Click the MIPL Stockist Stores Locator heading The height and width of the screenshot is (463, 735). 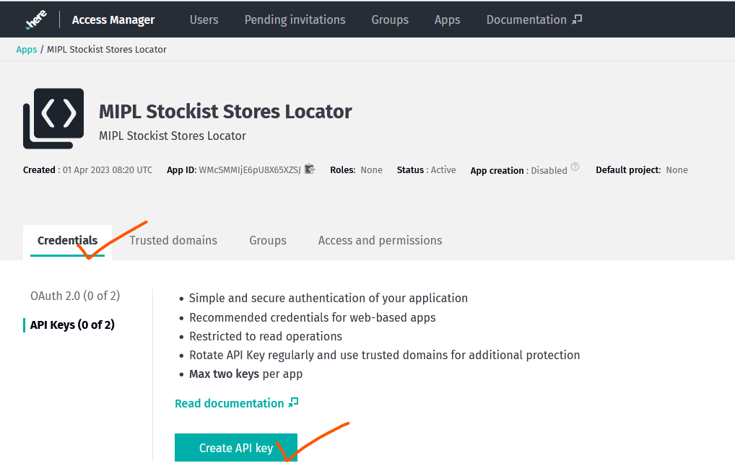tap(225, 111)
